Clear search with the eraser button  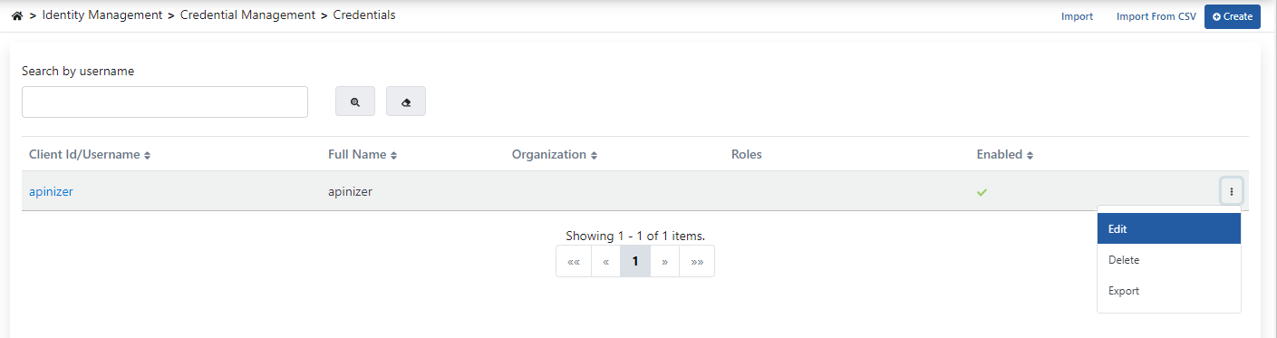point(406,101)
